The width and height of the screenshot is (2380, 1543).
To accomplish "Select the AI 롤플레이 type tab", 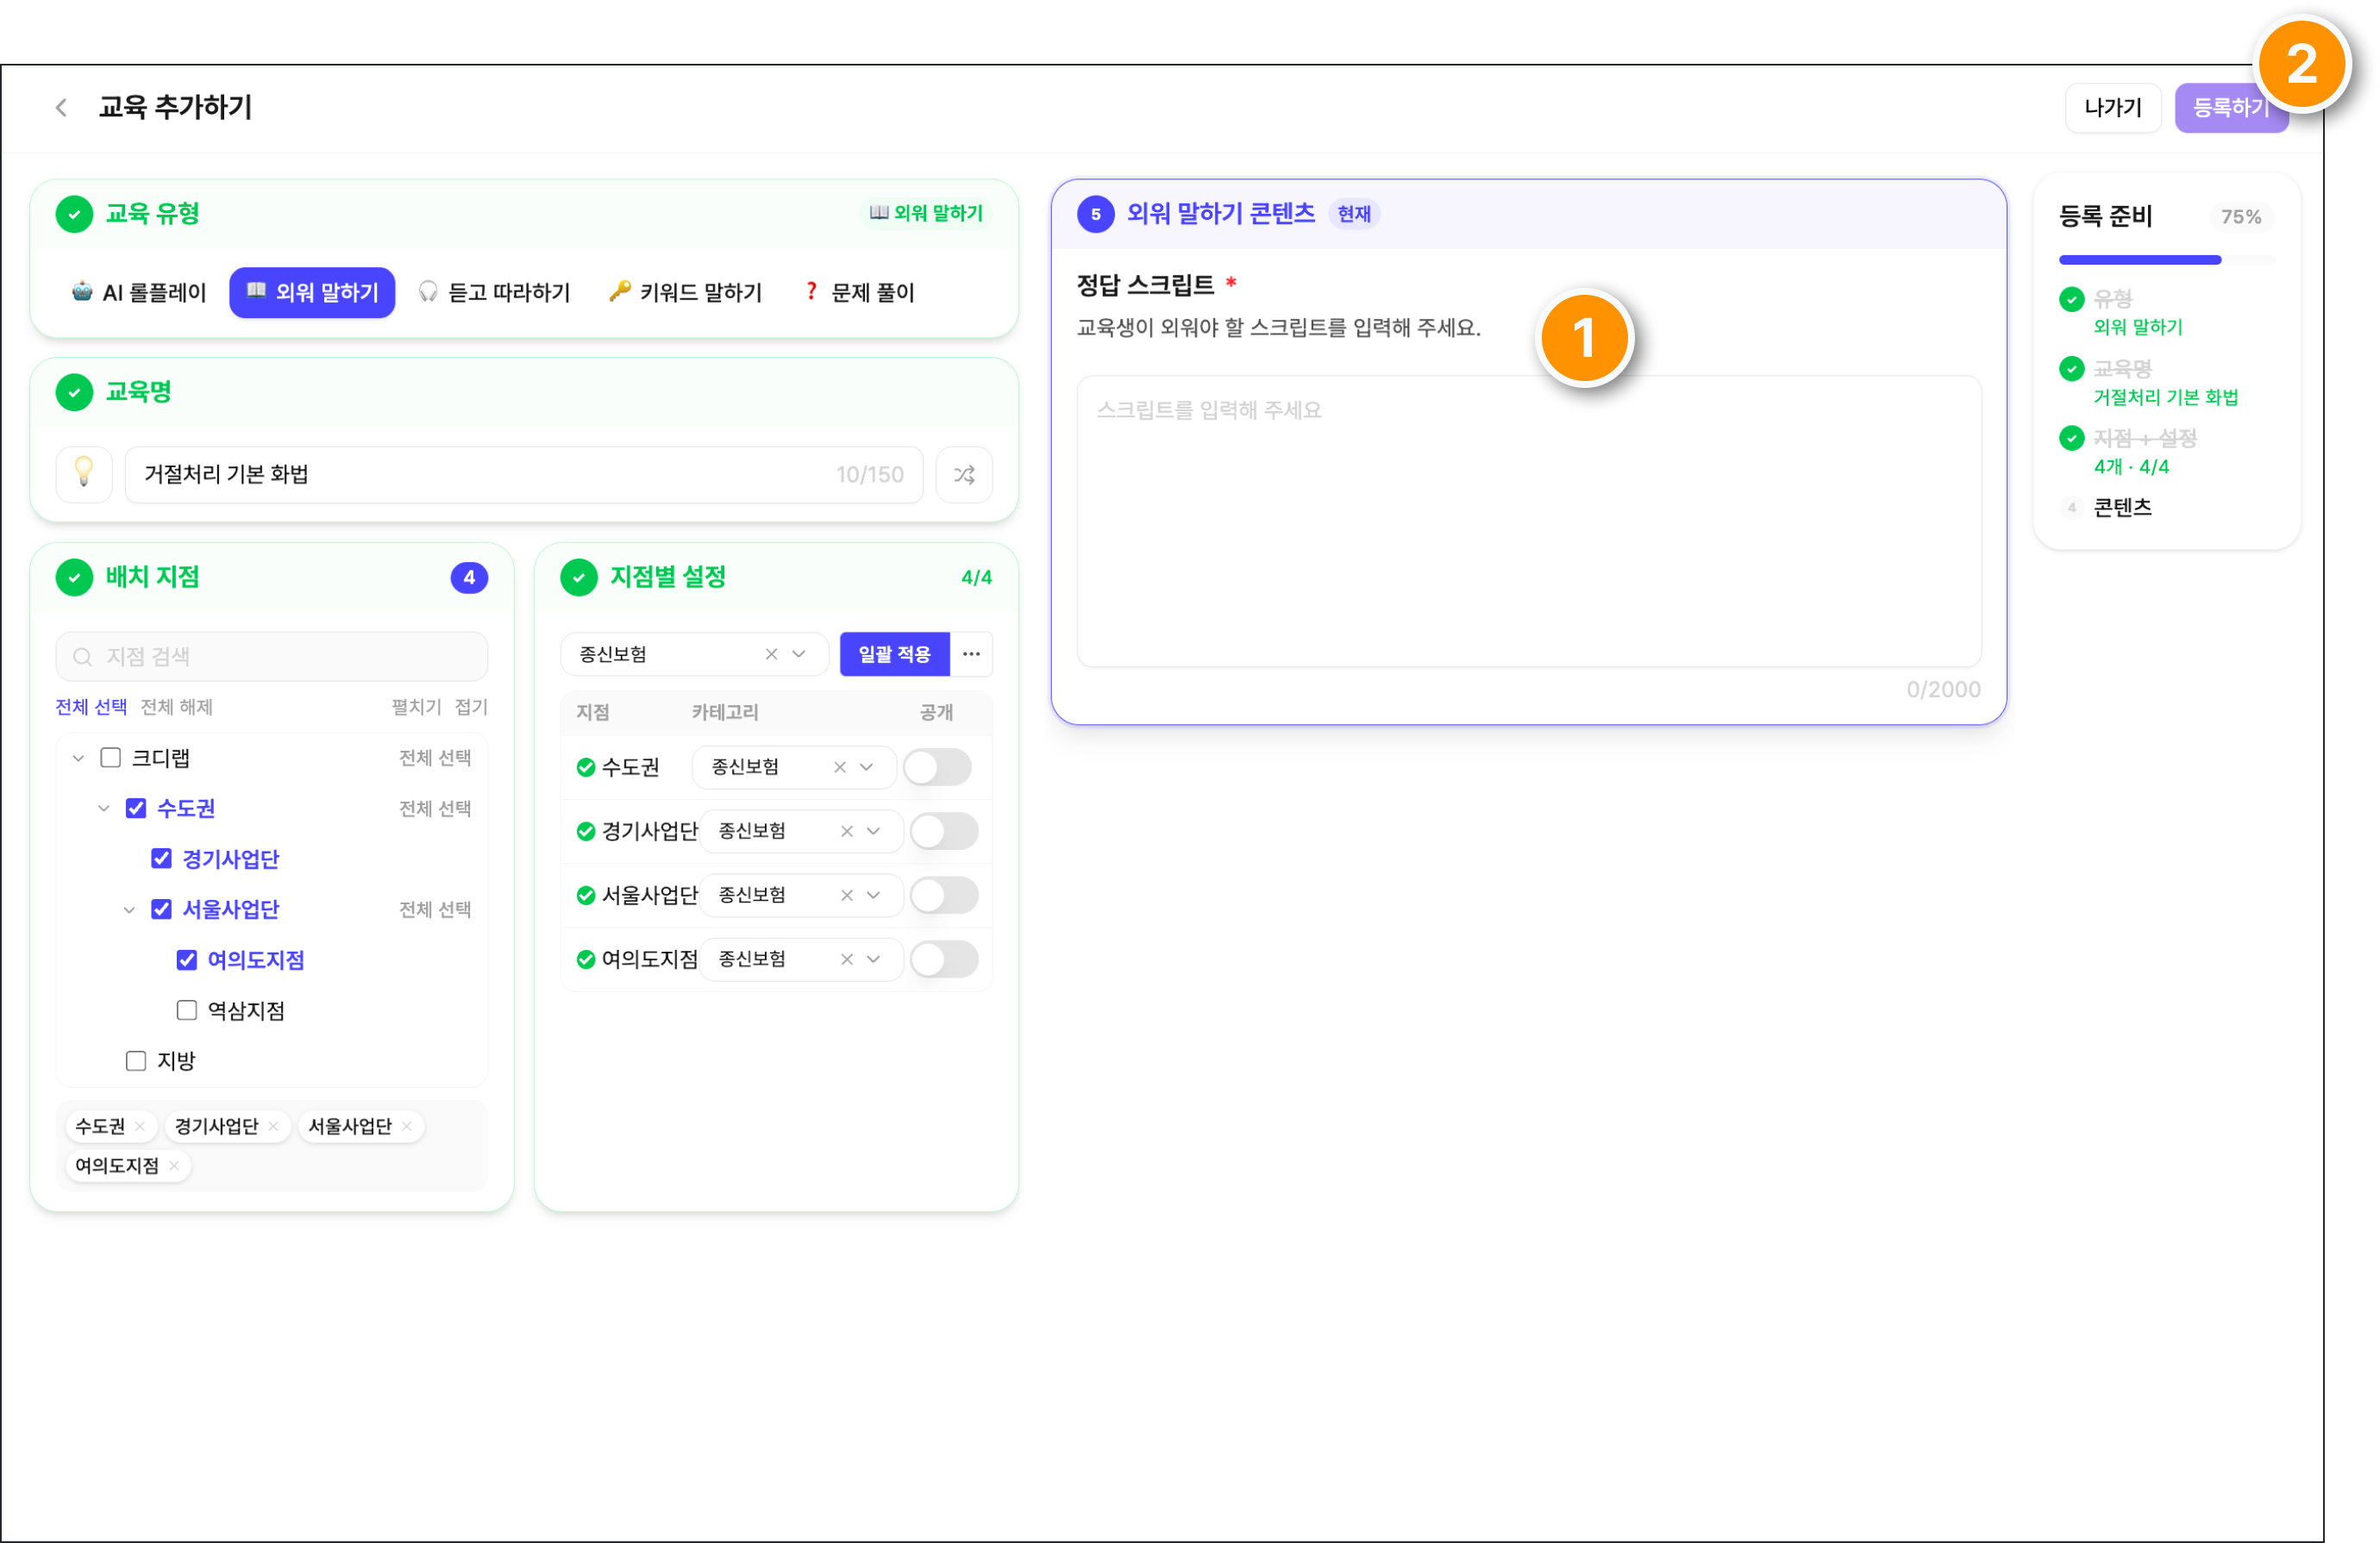I will [x=139, y=292].
